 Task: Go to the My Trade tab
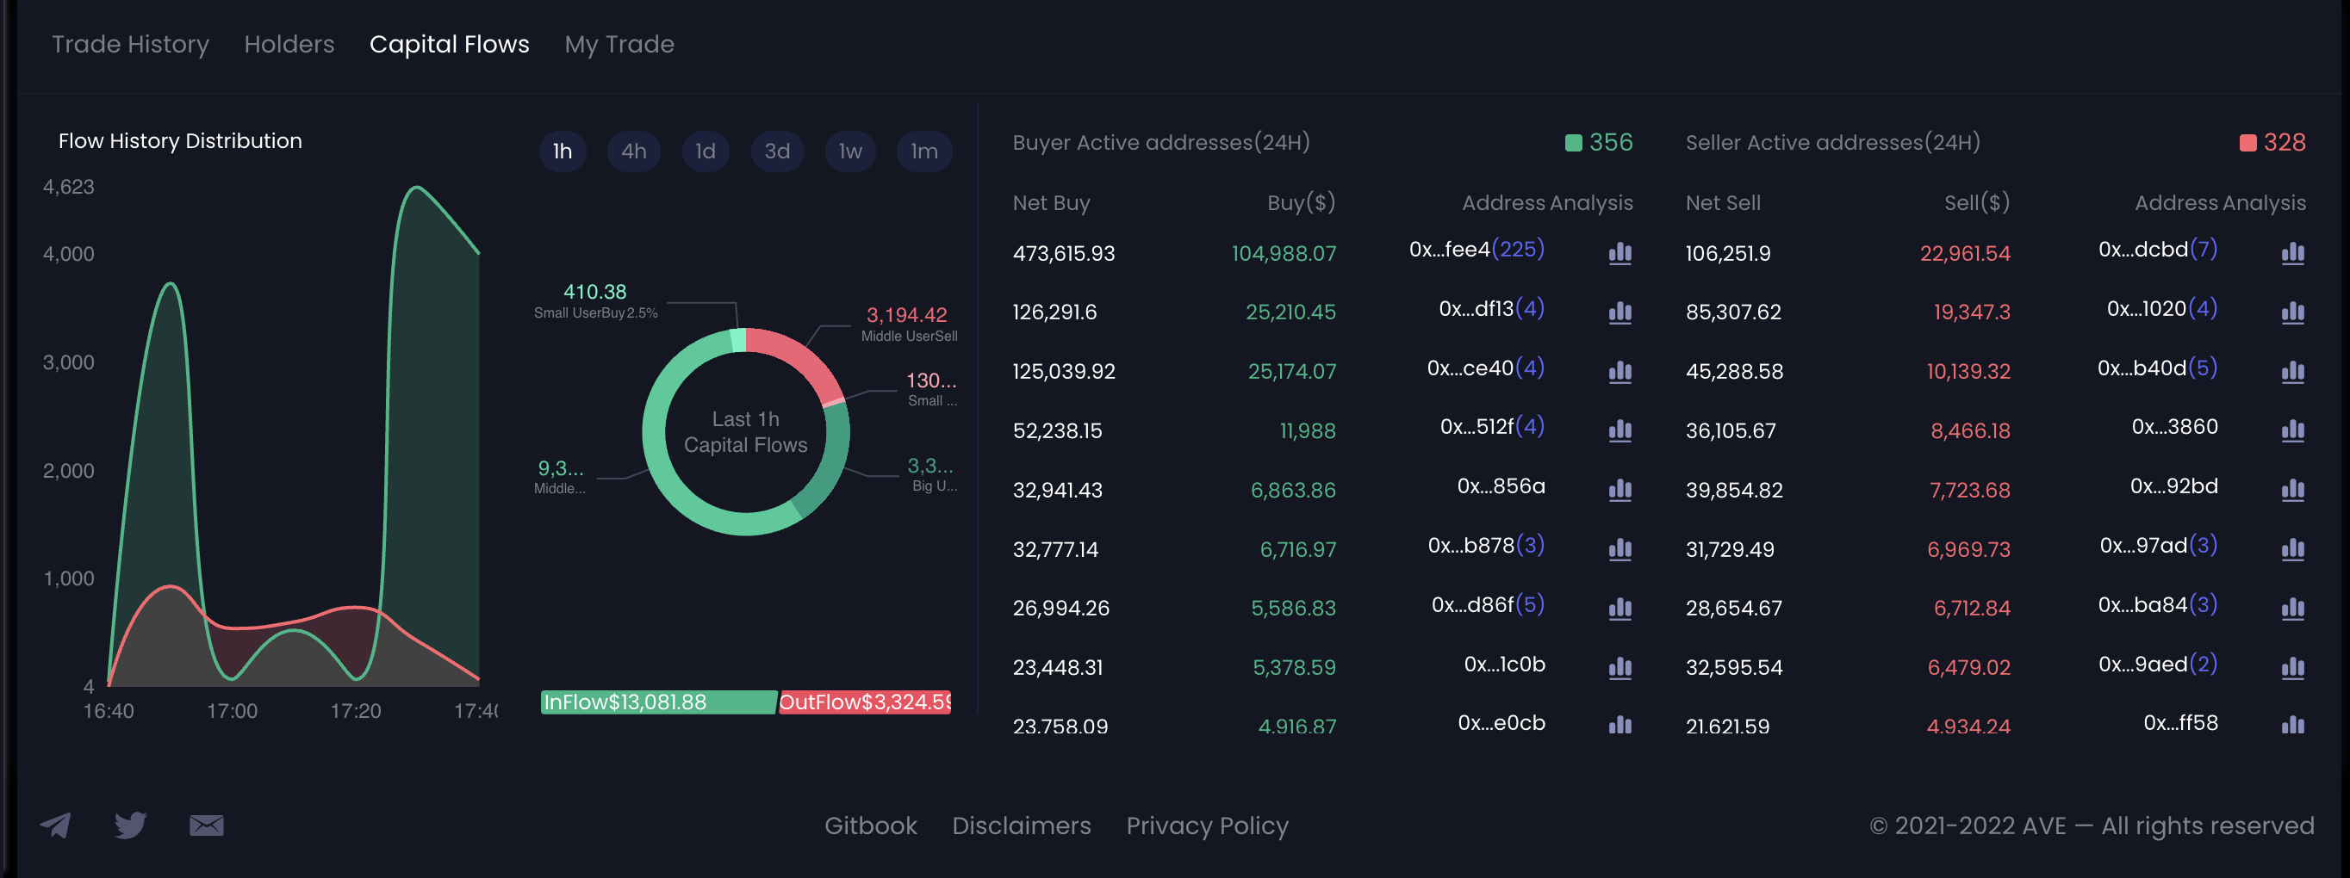click(619, 44)
